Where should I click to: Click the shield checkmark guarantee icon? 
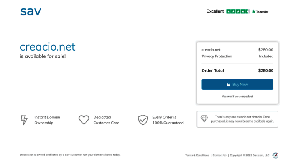pos(143,120)
